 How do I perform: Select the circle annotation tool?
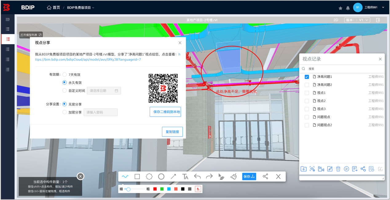[161, 177]
